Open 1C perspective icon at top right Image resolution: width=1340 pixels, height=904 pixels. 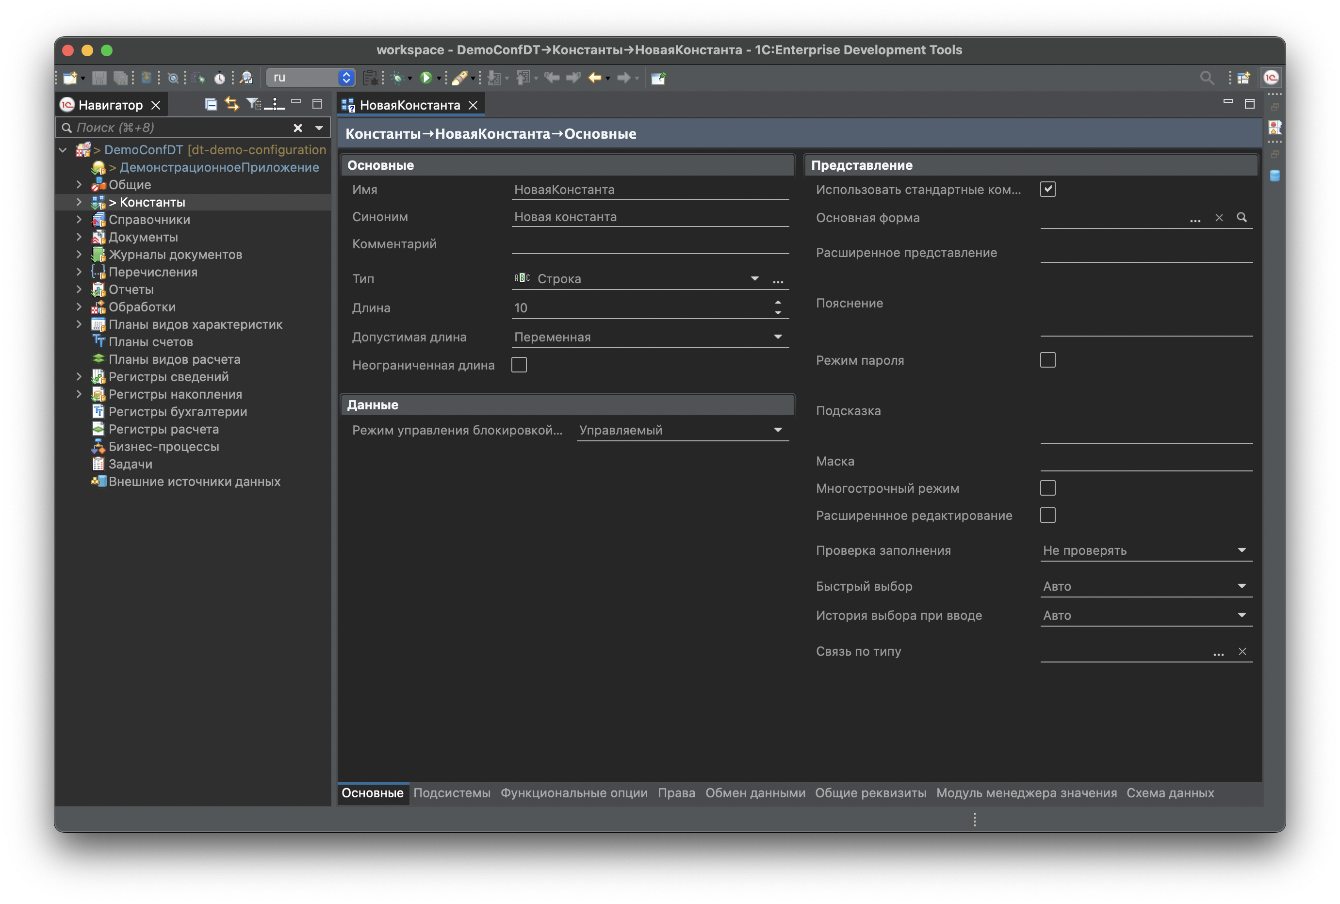(1271, 78)
